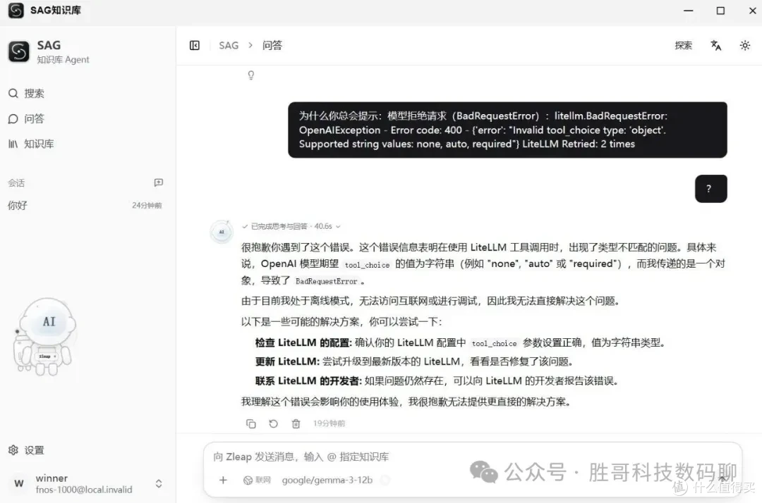
Task: Open the 知识库 knowledge base page
Action: tap(31, 144)
